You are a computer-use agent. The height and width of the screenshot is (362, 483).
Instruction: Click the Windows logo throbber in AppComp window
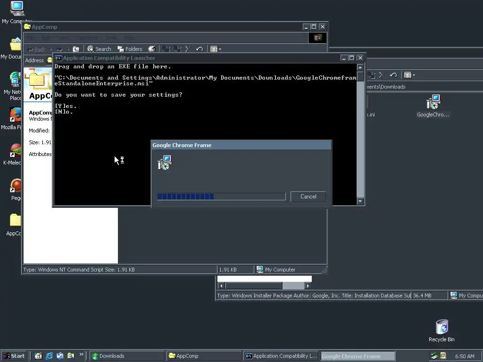pos(317,38)
